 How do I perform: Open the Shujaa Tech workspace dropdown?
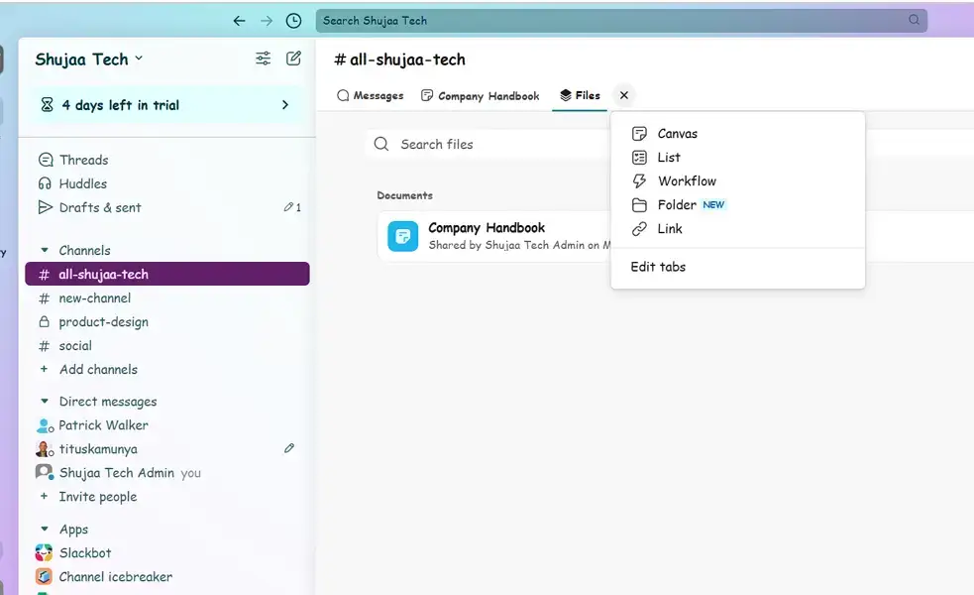89,59
